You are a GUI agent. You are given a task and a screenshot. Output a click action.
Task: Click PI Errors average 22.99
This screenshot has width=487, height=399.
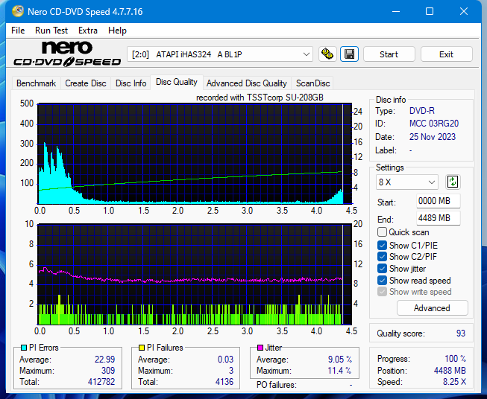(104, 360)
